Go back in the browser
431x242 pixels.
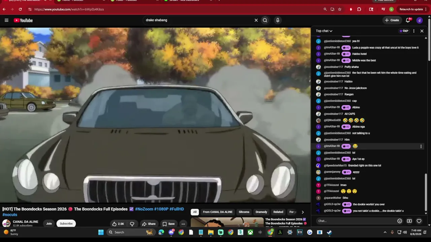click(x=4, y=9)
